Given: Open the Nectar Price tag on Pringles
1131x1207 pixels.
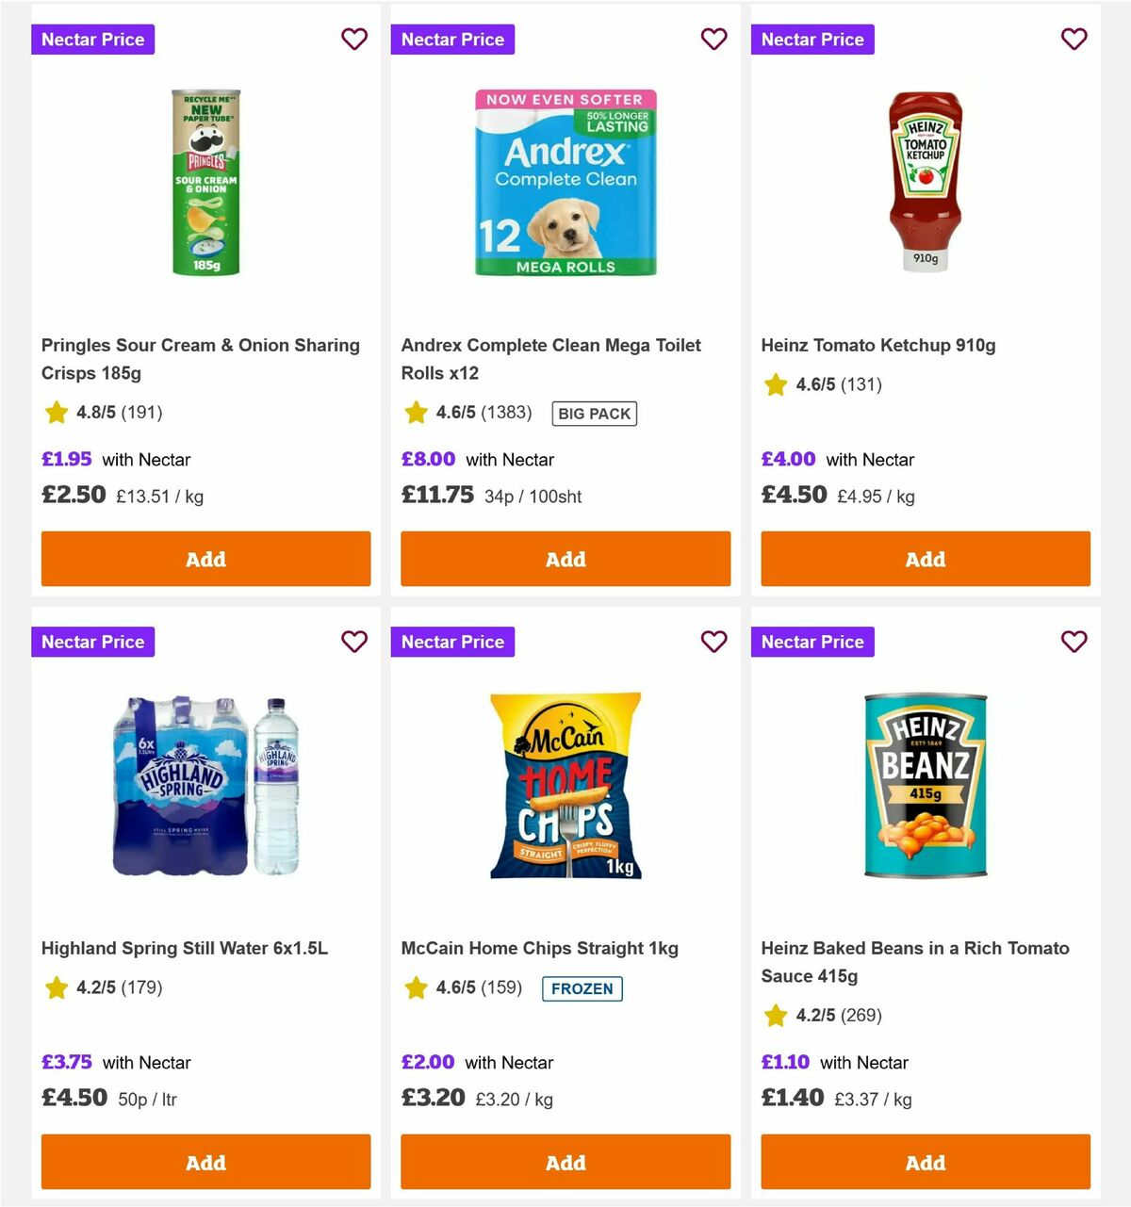Looking at the screenshot, I should click(x=92, y=40).
